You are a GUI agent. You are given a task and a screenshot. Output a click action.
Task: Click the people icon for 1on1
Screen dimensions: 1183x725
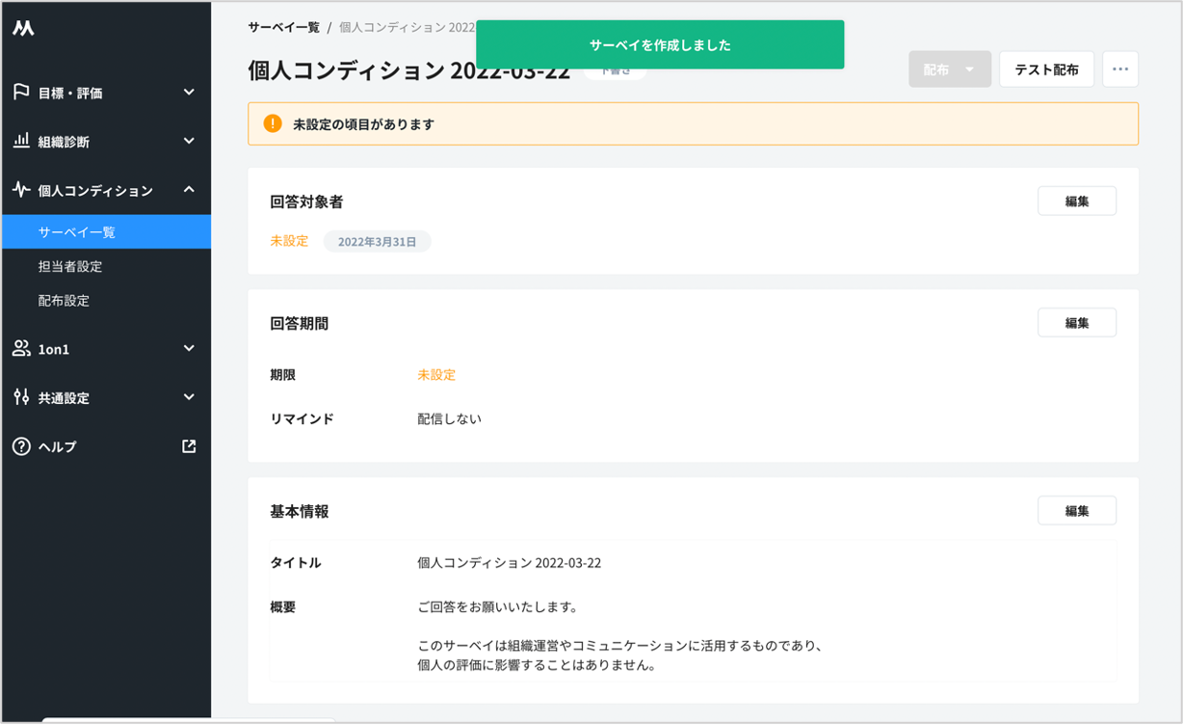21,349
